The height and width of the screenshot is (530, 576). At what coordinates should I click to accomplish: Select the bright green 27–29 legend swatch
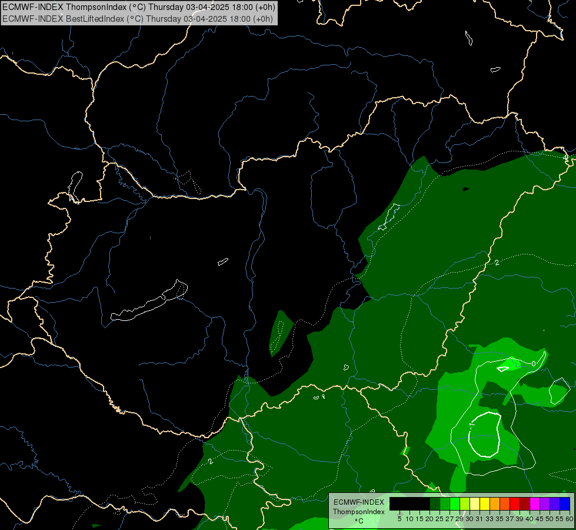(x=455, y=503)
